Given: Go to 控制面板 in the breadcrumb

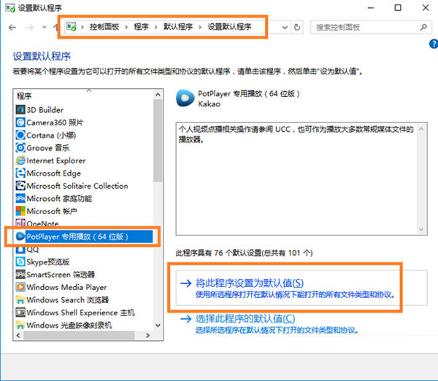Looking at the screenshot, I should (x=104, y=27).
